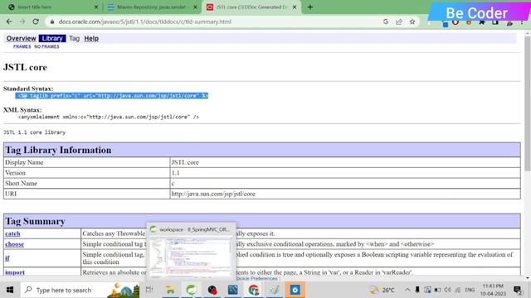The height and width of the screenshot is (298, 531).
Task: Open the volume control in system tray
Action: 447,290
